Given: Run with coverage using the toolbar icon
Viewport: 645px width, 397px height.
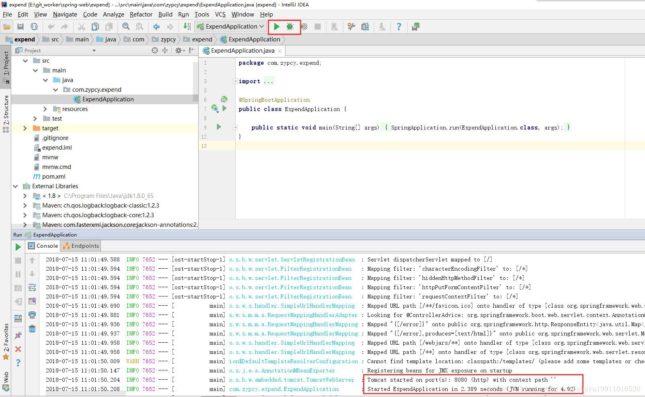Looking at the screenshot, I should tap(304, 27).
